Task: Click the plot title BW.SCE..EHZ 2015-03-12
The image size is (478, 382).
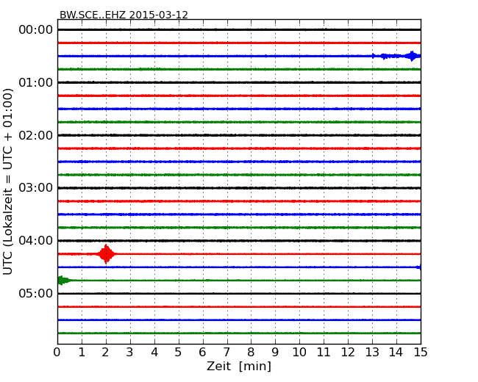Action: click(124, 15)
